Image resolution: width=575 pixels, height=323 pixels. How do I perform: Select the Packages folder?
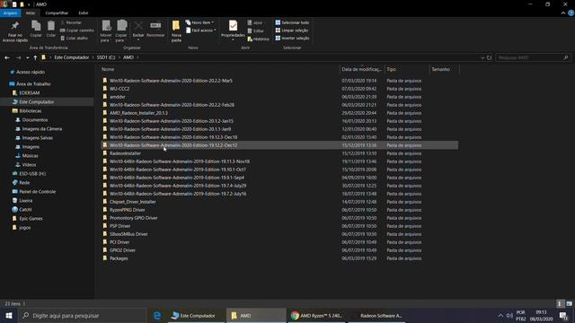119,258
